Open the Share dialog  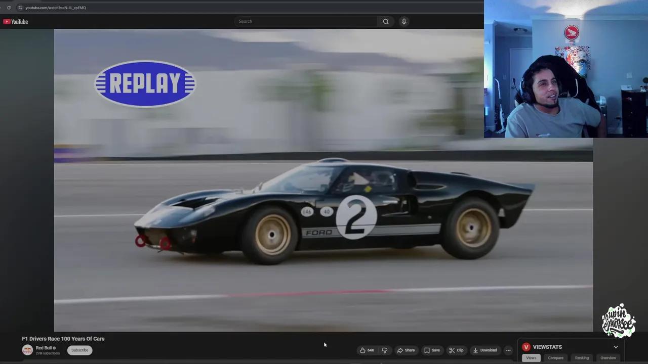406,350
